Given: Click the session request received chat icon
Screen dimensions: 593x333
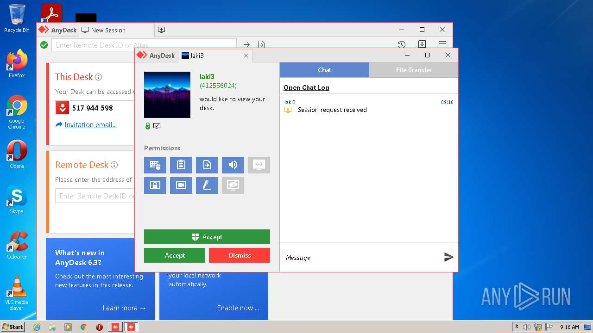Looking at the screenshot, I should (288, 110).
